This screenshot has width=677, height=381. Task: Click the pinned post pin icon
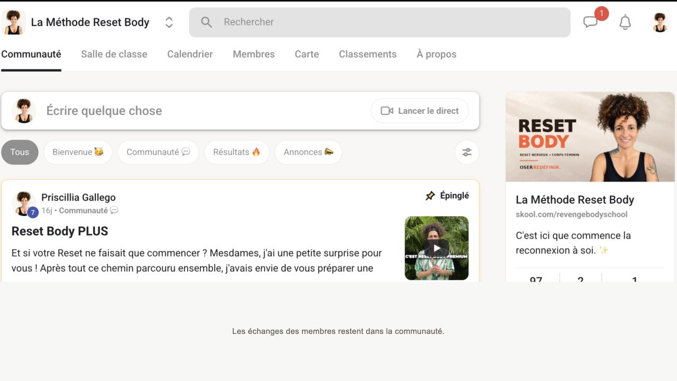[x=431, y=196]
